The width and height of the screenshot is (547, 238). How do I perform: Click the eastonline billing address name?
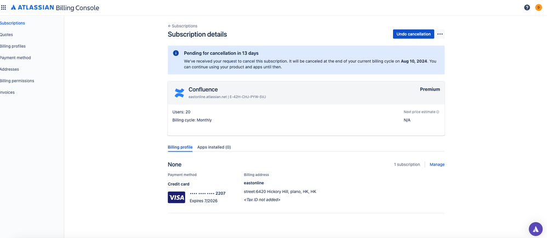pyautogui.click(x=254, y=183)
